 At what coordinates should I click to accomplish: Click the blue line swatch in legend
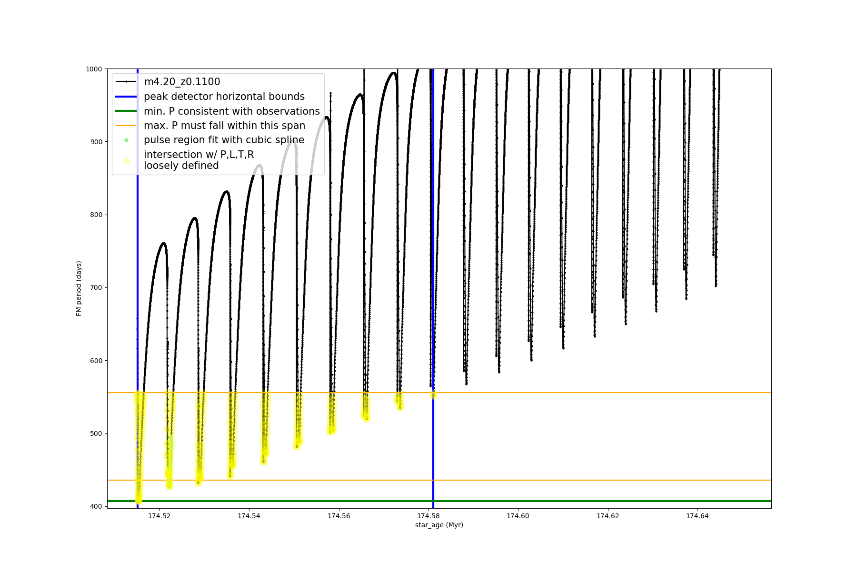pyautogui.click(x=126, y=97)
